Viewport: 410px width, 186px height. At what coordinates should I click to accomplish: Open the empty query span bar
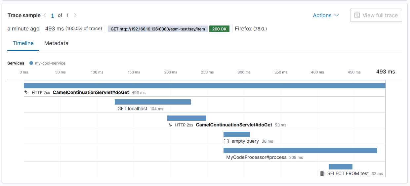point(237,134)
